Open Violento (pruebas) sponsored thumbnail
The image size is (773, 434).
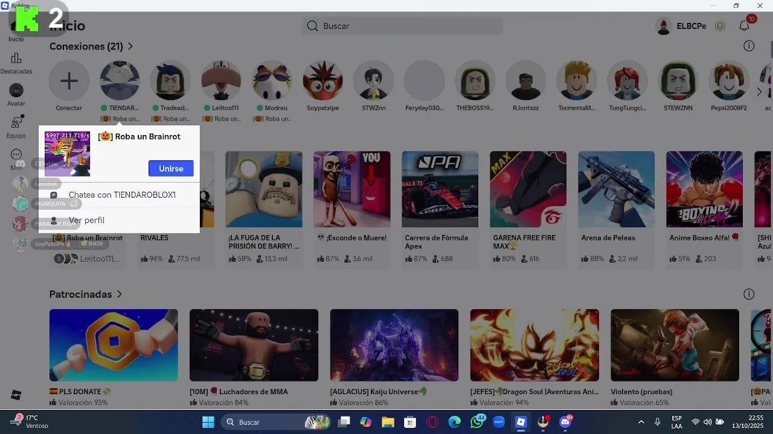(x=675, y=345)
